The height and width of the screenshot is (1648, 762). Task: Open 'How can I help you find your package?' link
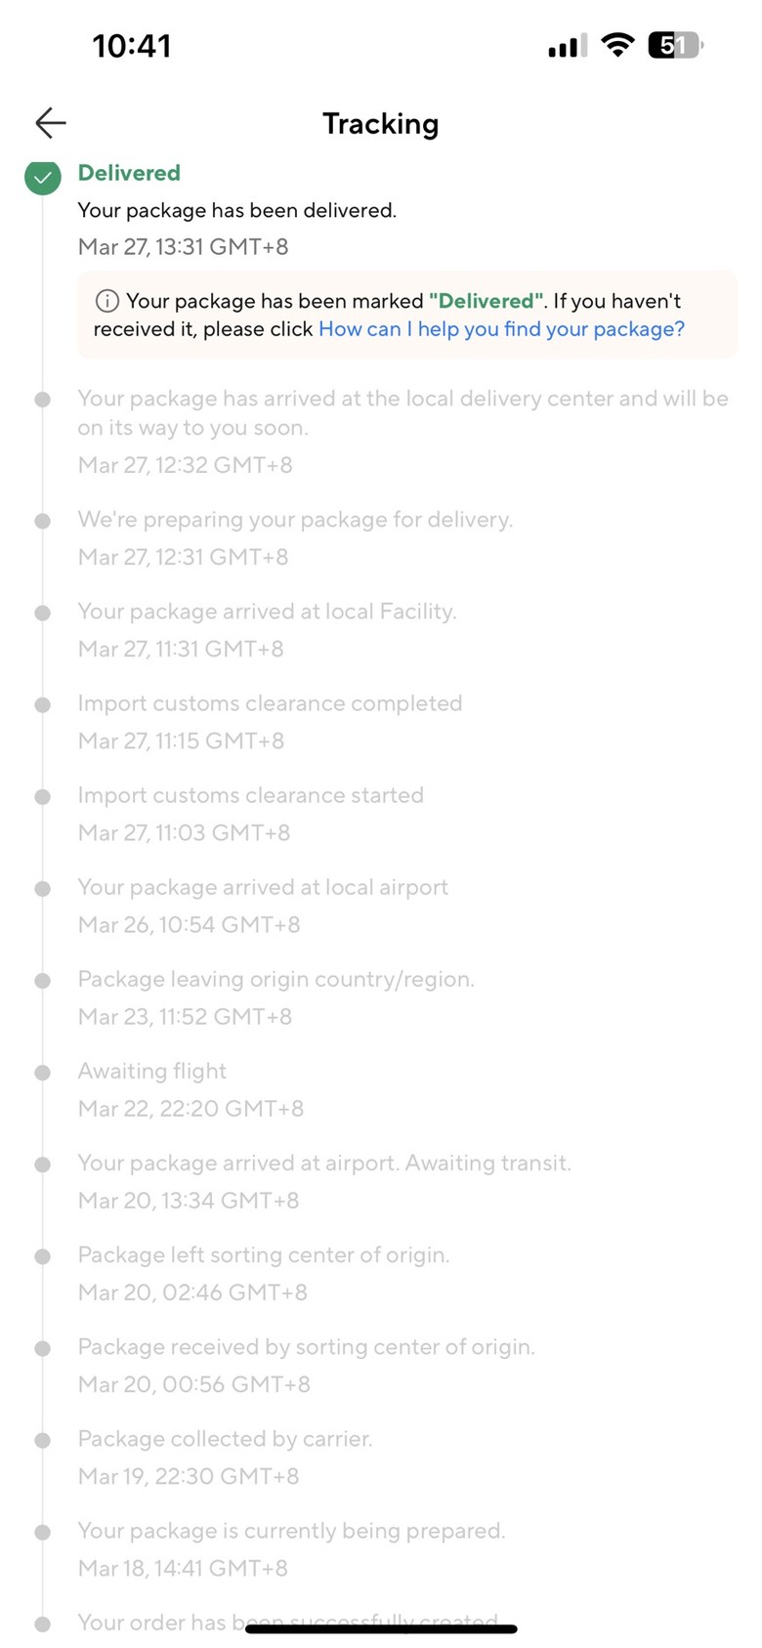502,329
